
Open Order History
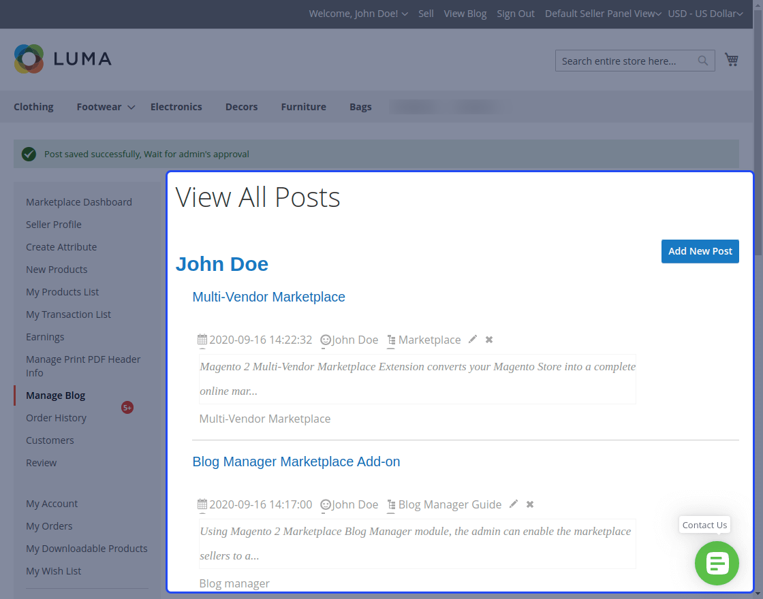click(56, 418)
